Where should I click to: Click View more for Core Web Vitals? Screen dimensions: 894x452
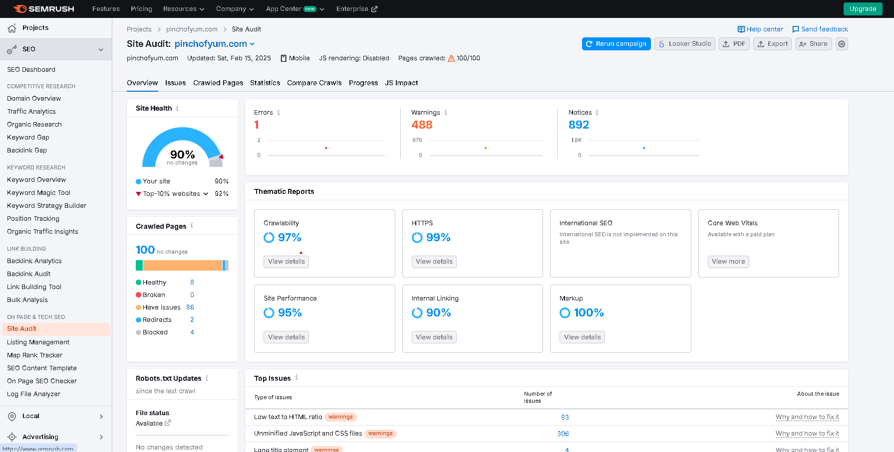pos(728,262)
